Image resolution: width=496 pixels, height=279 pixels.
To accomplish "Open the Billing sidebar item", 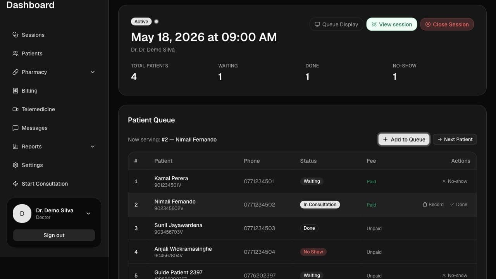I will click(x=54, y=91).
